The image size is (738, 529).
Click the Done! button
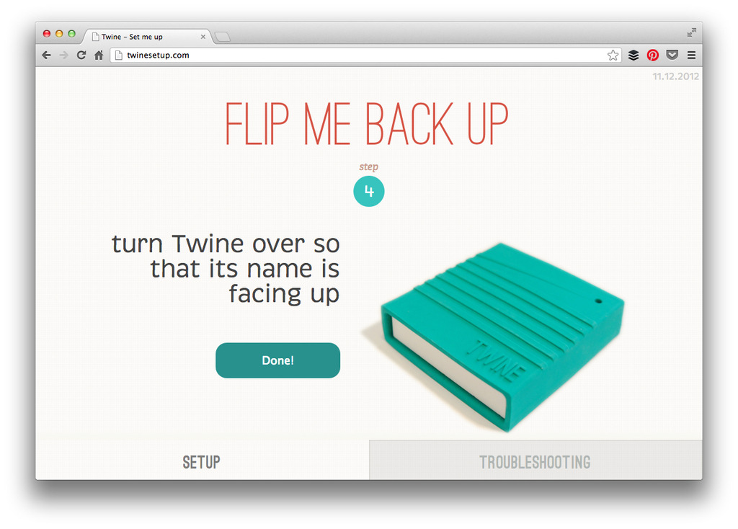click(x=277, y=360)
